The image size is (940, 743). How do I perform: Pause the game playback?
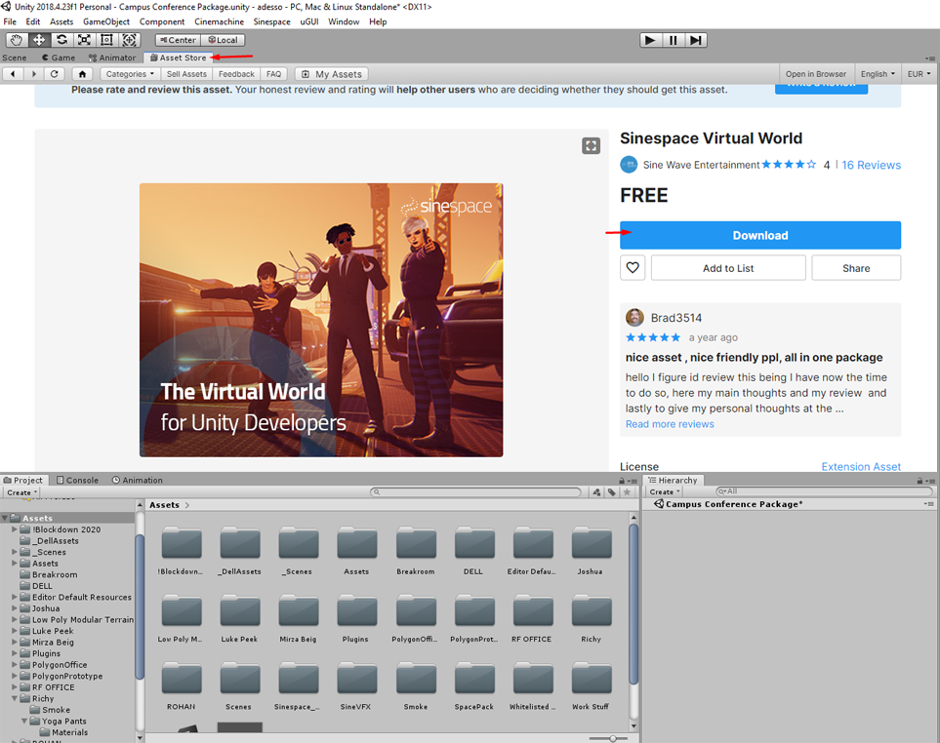click(674, 40)
